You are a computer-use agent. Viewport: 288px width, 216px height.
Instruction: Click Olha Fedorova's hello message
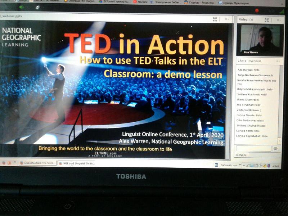(250, 121)
